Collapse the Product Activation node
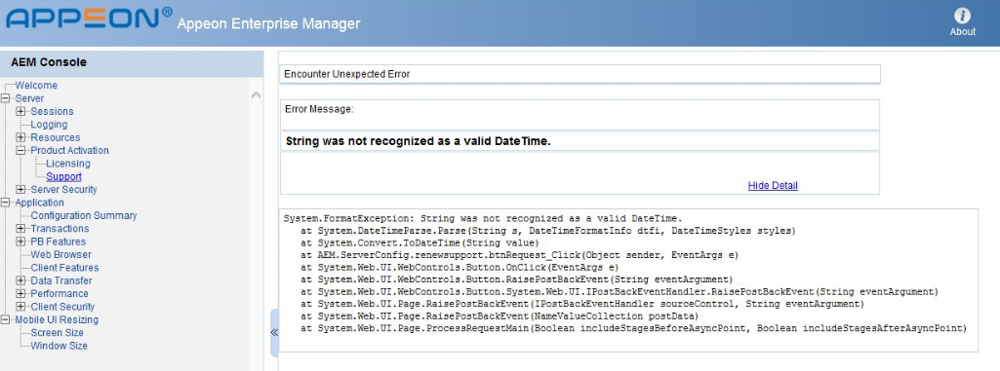Screen dimensions: 1000x371 [x=21, y=151]
